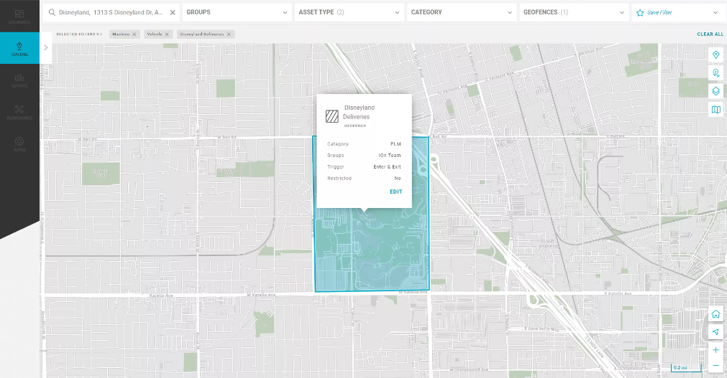The height and width of the screenshot is (378, 727).
Task: Open the Geofences filter dropdown
Action: click(574, 12)
